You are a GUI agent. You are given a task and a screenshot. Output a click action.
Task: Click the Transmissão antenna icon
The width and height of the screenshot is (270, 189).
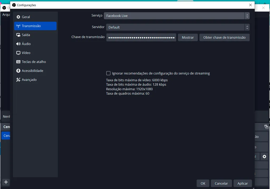tap(18, 26)
